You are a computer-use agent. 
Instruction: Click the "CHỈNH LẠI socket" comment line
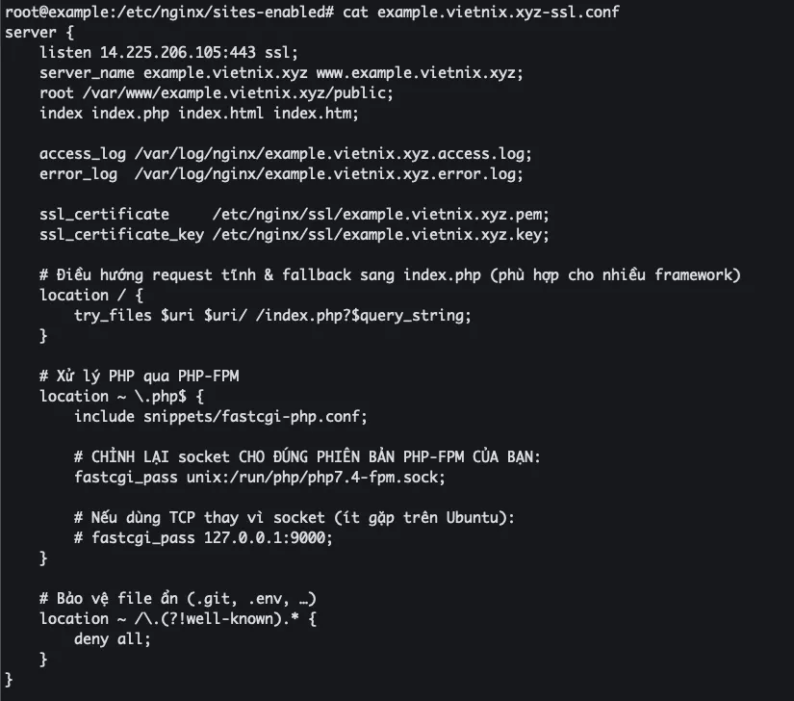click(x=308, y=456)
